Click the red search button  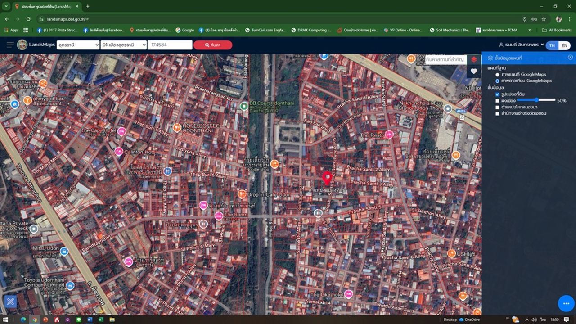[x=213, y=45]
